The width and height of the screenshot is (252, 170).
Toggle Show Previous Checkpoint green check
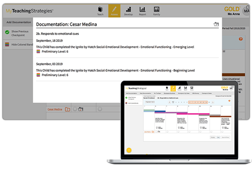pyautogui.click(x=7, y=32)
